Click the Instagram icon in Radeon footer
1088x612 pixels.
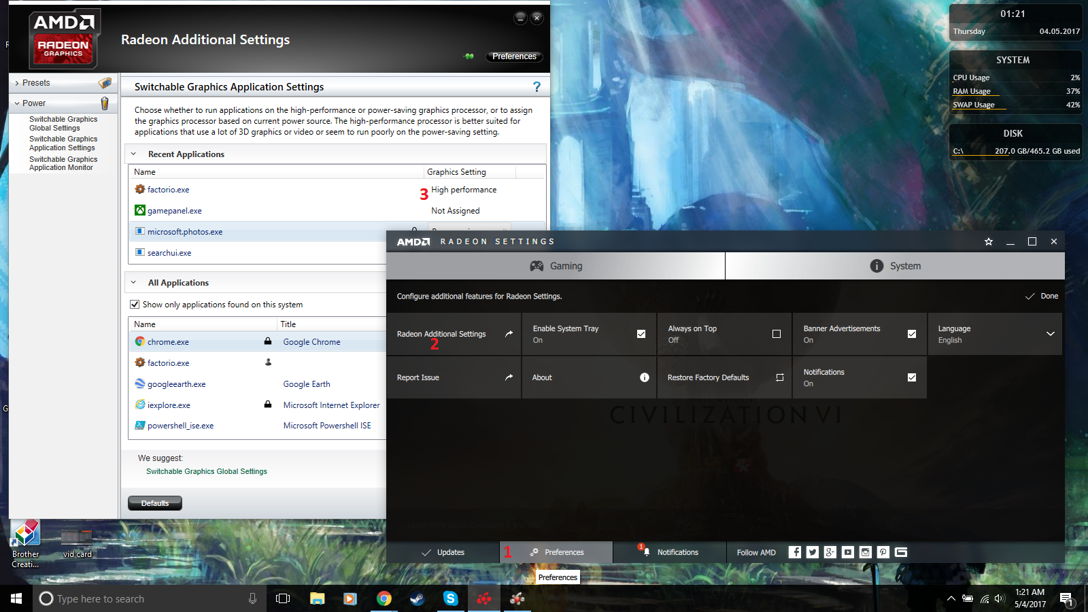tap(866, 552)
